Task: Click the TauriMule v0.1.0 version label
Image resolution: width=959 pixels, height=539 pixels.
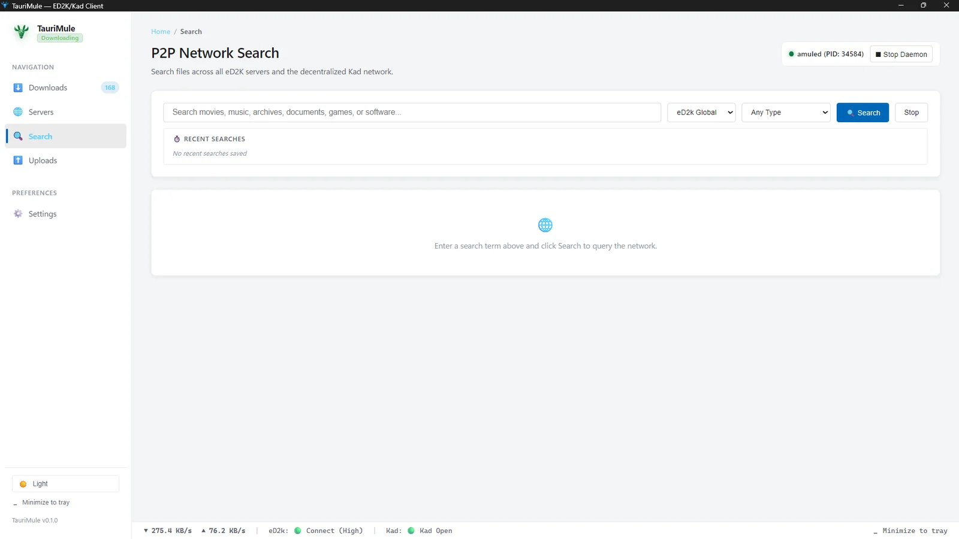Action: 35,520
